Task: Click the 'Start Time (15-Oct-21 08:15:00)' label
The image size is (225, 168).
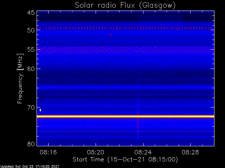Action: coord(125,160)
